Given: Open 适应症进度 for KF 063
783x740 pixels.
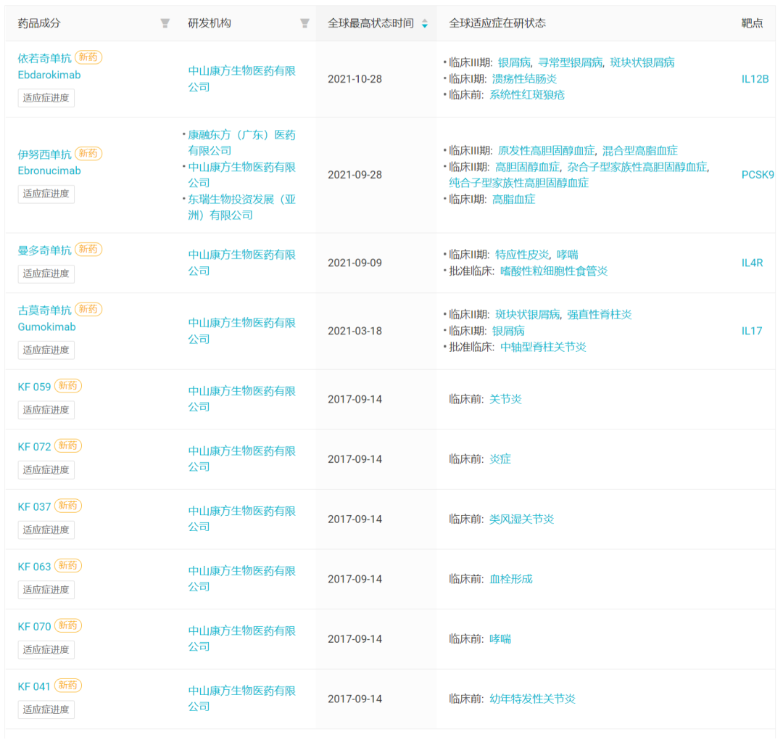Looking at the screenshot, I should pos(46,590).
